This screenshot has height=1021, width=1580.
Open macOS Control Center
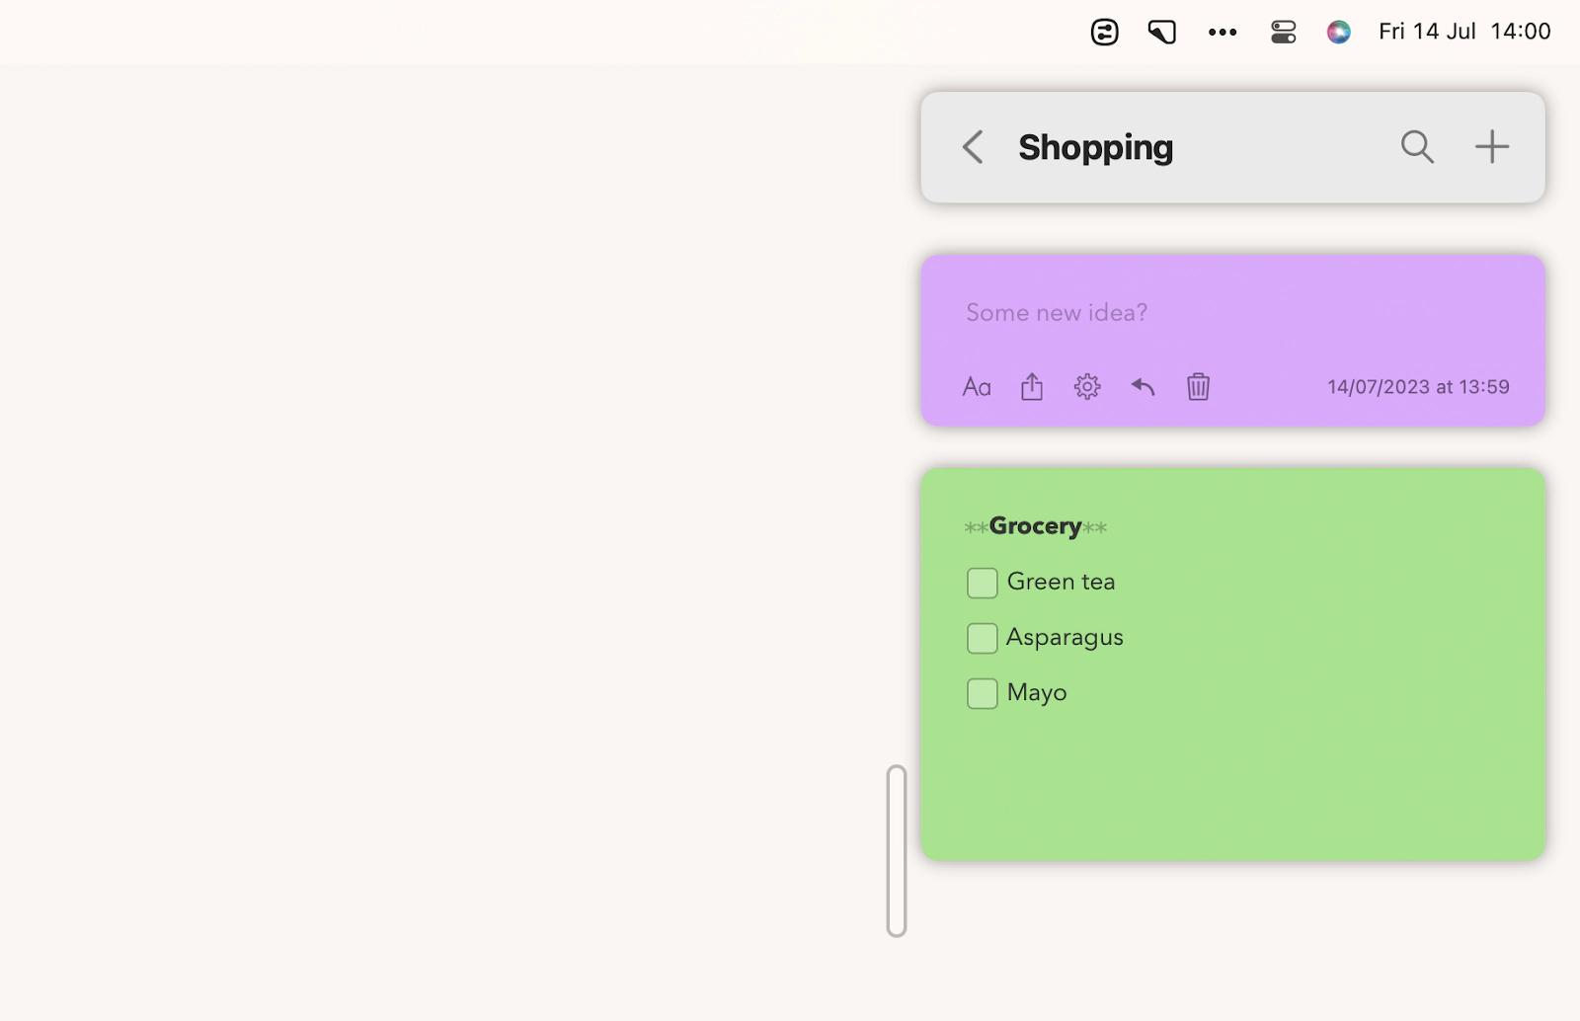point(1283,33)
